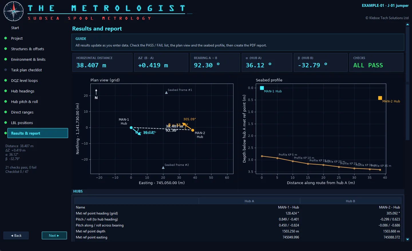412x251 pixels.
Task: Click the β (Hub B) -32.79° card
Action: [x=320, y=62]
